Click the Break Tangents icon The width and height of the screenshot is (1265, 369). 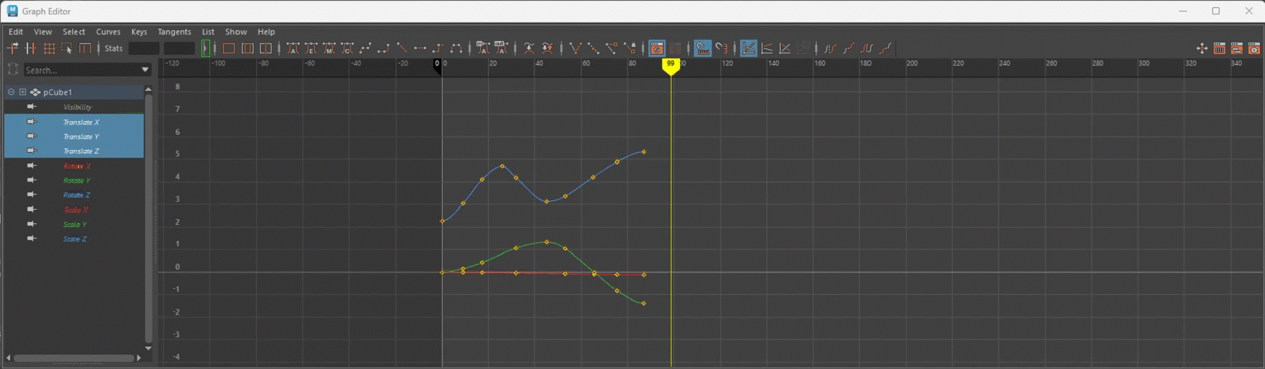[575, 48]
